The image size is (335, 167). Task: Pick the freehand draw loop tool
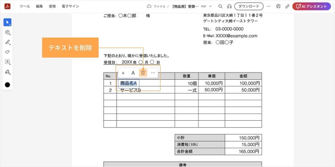pos(8,52)
